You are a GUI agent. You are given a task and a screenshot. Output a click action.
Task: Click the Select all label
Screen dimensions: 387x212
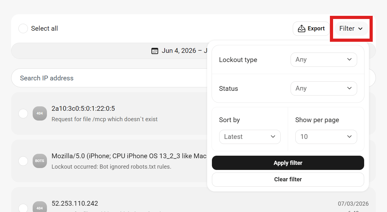44,28
